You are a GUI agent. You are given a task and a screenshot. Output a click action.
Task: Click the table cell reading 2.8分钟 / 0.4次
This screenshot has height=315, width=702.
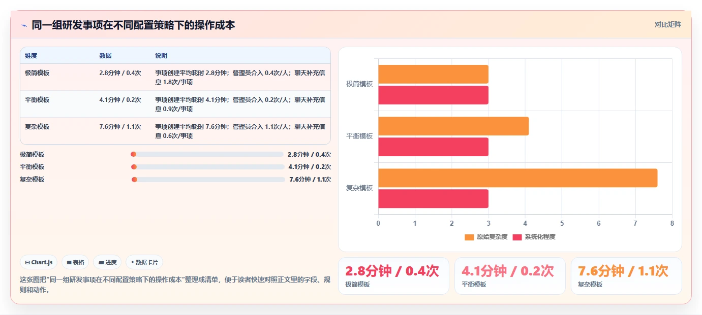[x=120, y=73]
